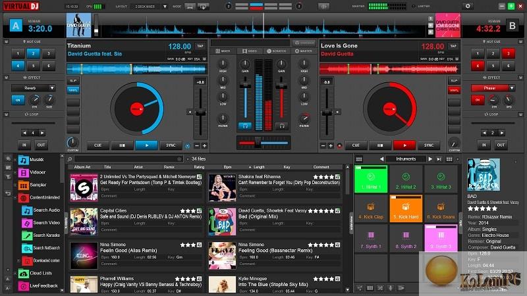Trigger sample pad 5. Kick Hard
The width and height of the screenshot is (527, 296).
pos(406,209)
